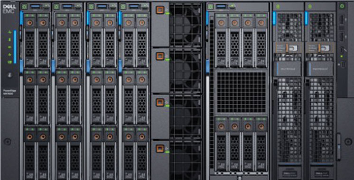Click the green power button on the right control panel
This screenshot has height=180, width=354.
(x=342, y=6)
